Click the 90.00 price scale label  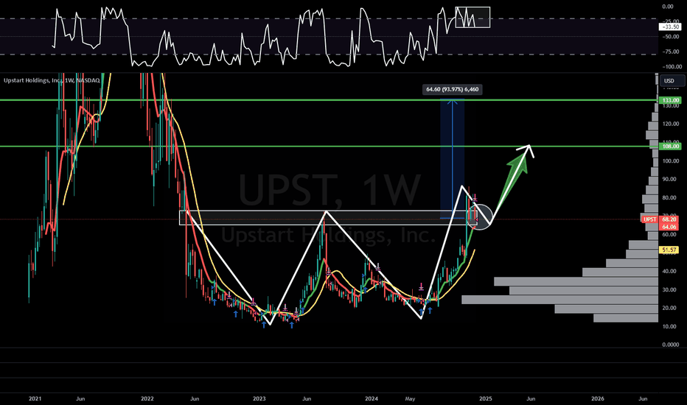[x=670, y=179]
